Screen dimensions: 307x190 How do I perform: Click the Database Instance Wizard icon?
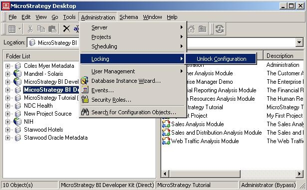[85, 81]
